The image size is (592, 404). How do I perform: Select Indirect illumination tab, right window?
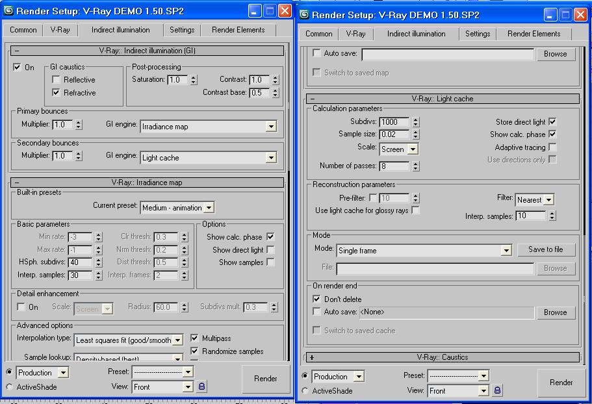click(x=416, y=33)
